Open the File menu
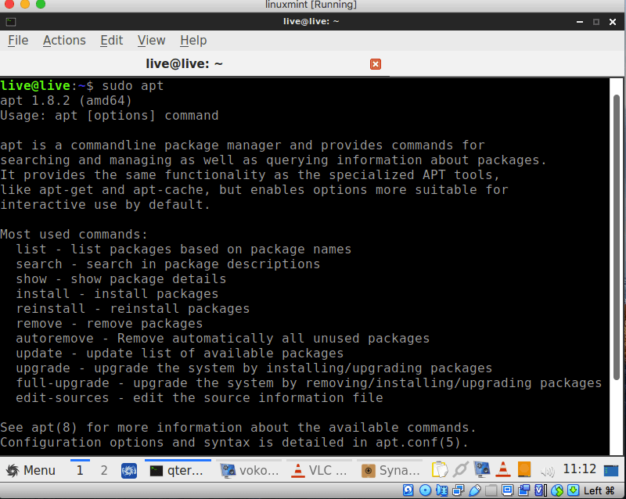The width and height of the screenshot is (626, 499). pos(18,41)
